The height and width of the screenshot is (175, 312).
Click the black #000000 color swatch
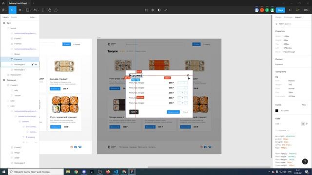click(277, 111)
